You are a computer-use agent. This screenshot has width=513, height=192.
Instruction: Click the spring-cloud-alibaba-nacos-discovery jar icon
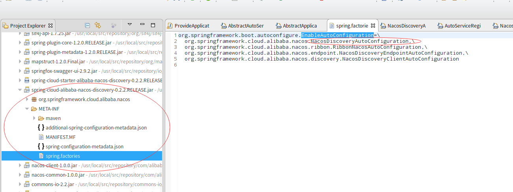point(27,90)
